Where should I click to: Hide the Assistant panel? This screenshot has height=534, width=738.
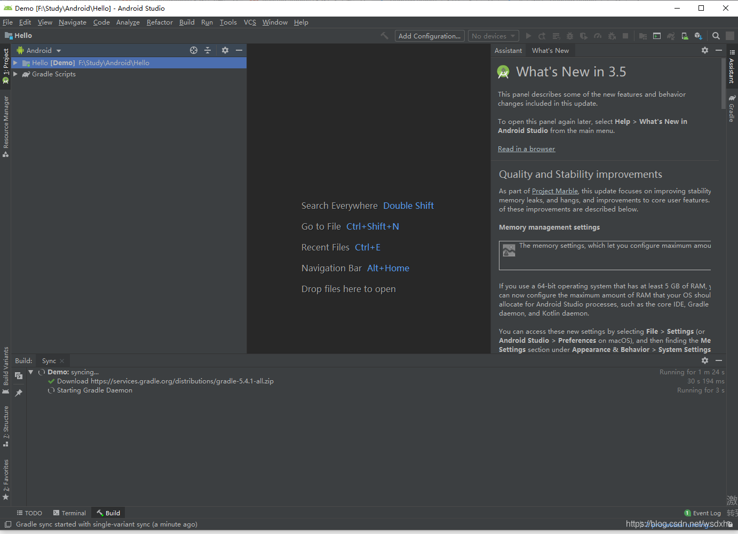[x=719, y=50]
